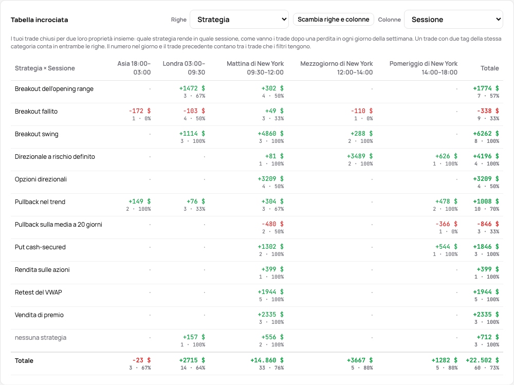This screenshot has height=385, width=514.
Task: Select the Breakout swing row label
Action: tap(36, 134)
